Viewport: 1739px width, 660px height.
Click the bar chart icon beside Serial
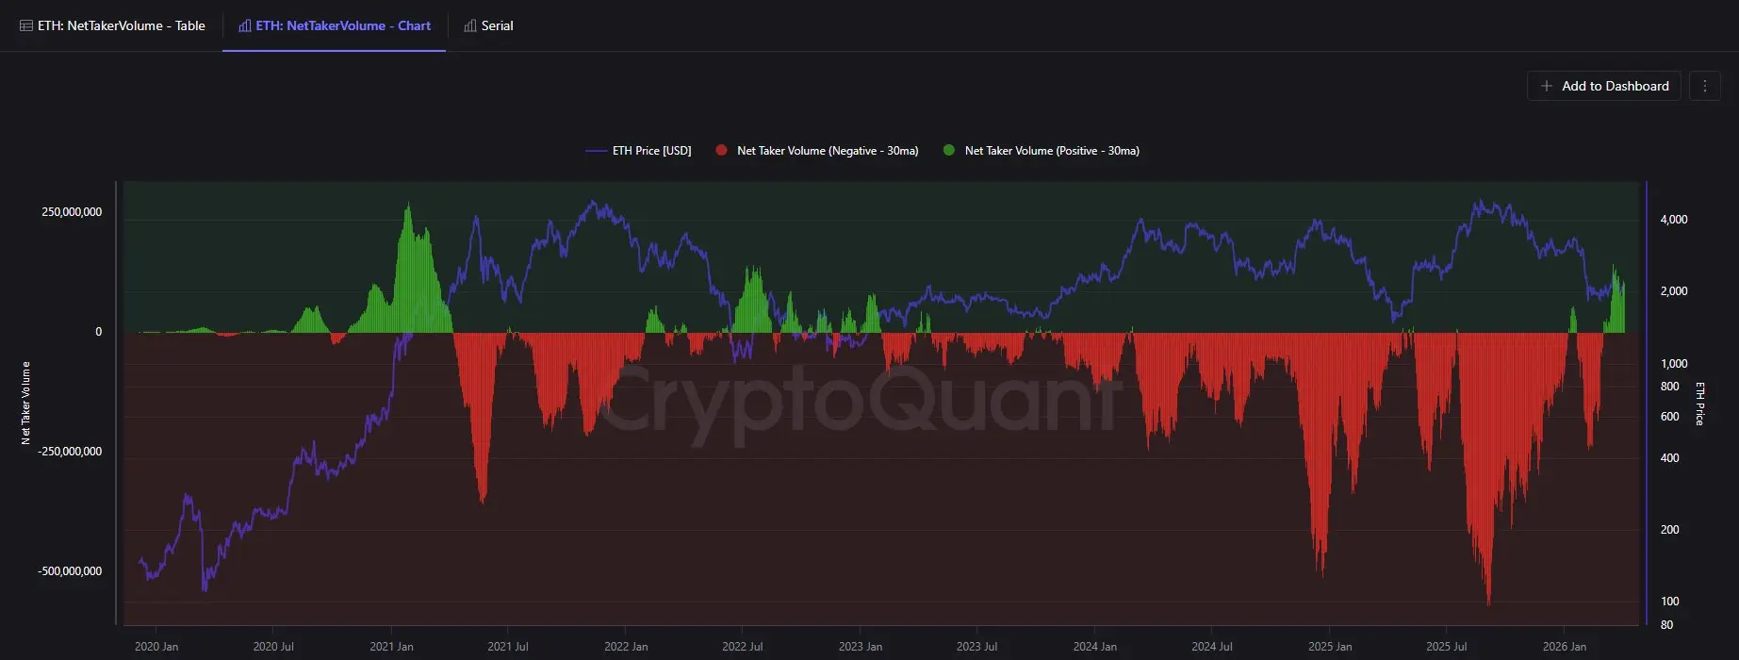pos(469,26)
